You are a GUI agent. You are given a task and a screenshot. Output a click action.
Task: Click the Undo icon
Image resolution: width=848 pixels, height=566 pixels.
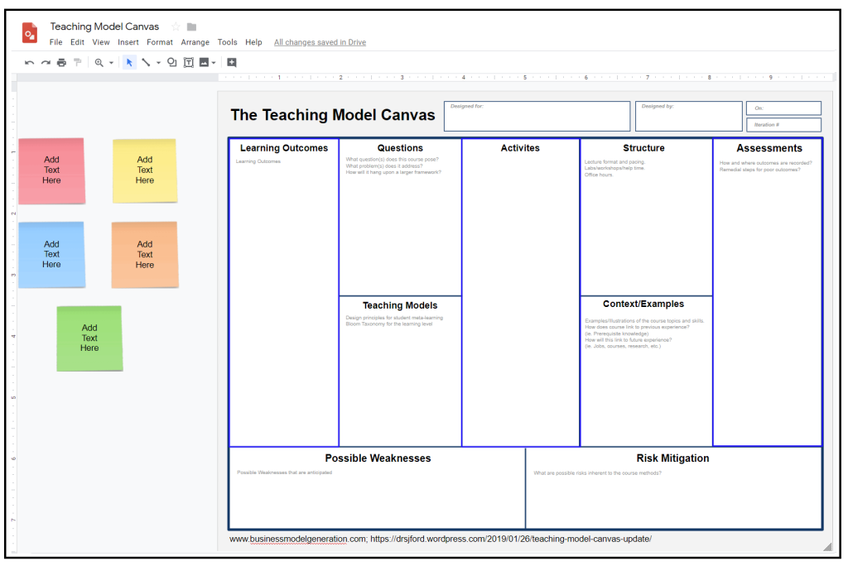click(x=30, y=62)
